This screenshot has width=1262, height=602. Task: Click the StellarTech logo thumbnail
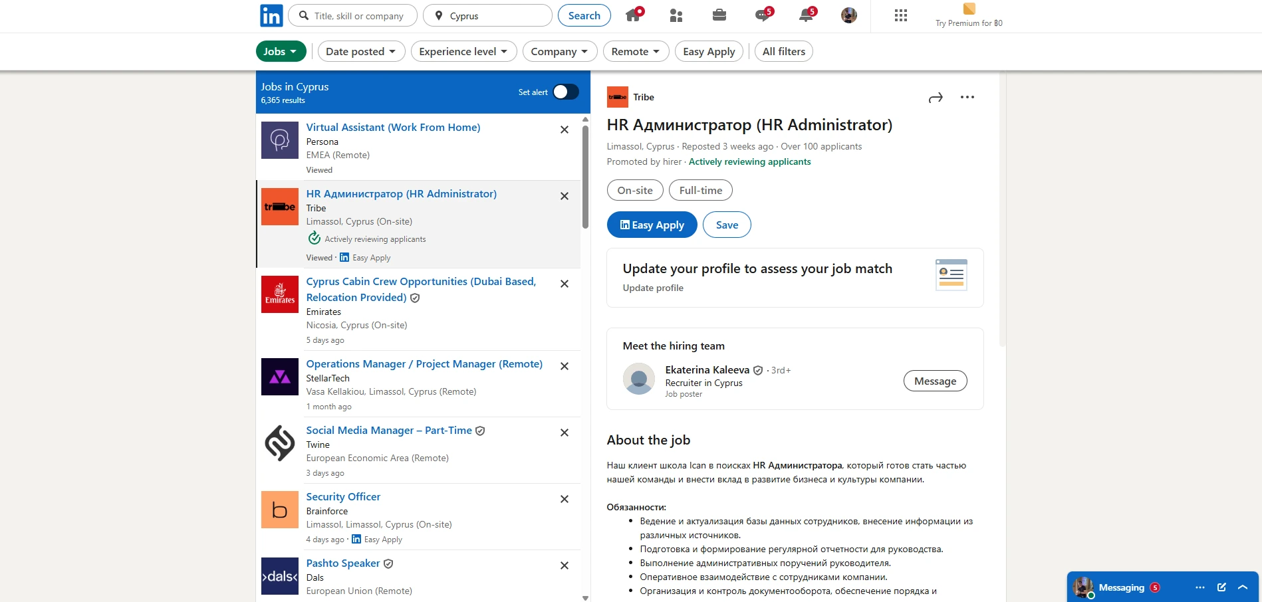(x=280, y=377)
